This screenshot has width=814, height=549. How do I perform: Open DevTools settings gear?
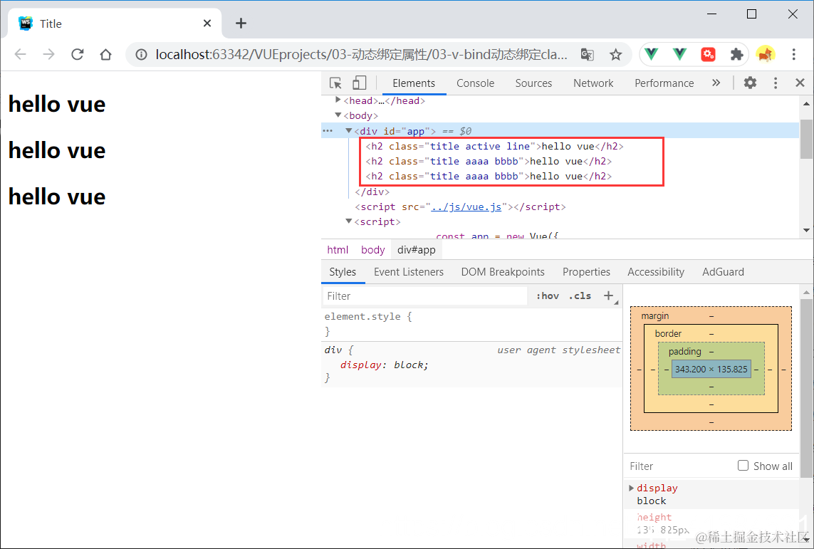[750, 83]
